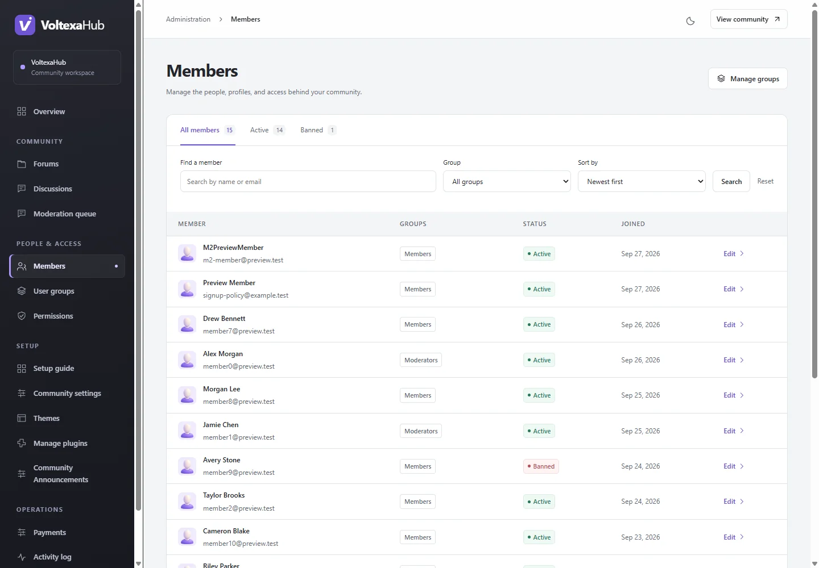The width and height of the screenshot is (819, 568).
Task: Click the View community button
Action: (x=749, y=19)
